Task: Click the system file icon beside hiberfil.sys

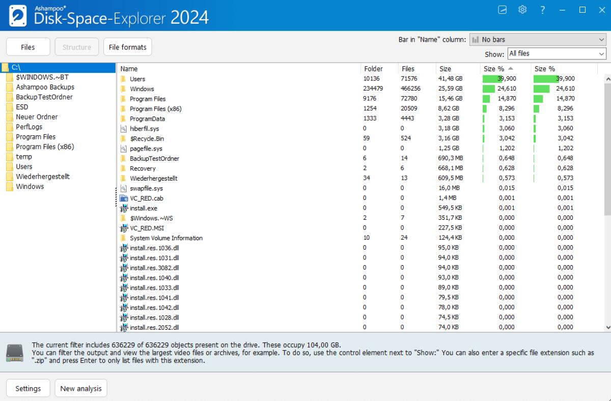Action: point(123,128)
